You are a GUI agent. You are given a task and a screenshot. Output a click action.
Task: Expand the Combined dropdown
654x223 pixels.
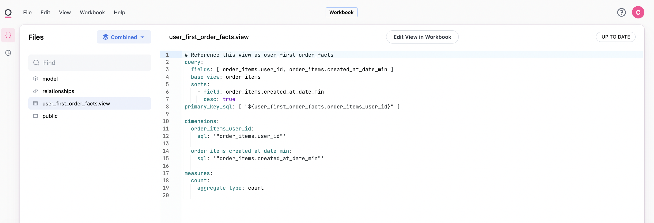(124, 37)
